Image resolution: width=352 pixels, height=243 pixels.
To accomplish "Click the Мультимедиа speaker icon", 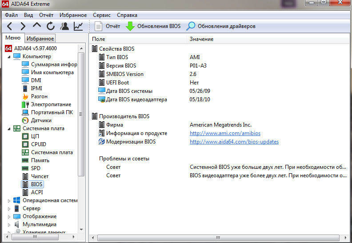I will point(16,224).
